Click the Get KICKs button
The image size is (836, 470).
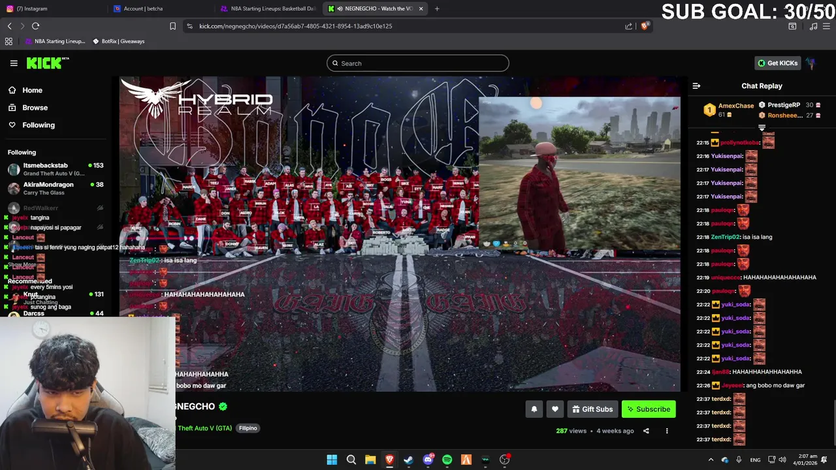click(x=777, y=63)
